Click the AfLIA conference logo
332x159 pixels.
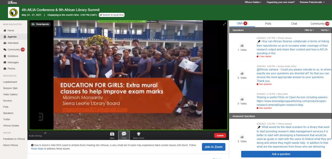pyautogui.click(x=13, y=13)
